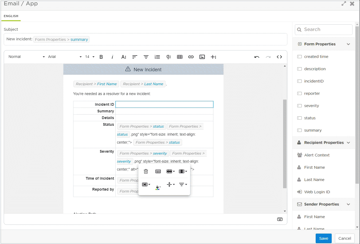Undo the last edit
The image size is (360, 244).
tap(257, 57)
